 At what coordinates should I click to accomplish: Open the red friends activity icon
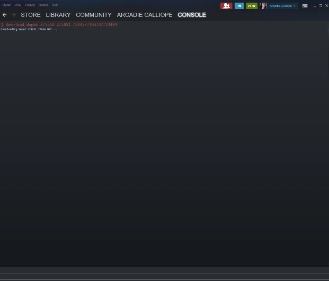pyautogui.click(x=226, y=6)
